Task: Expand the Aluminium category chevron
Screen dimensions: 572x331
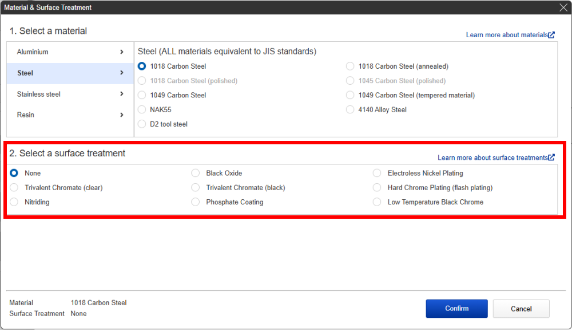Action: 122,52
